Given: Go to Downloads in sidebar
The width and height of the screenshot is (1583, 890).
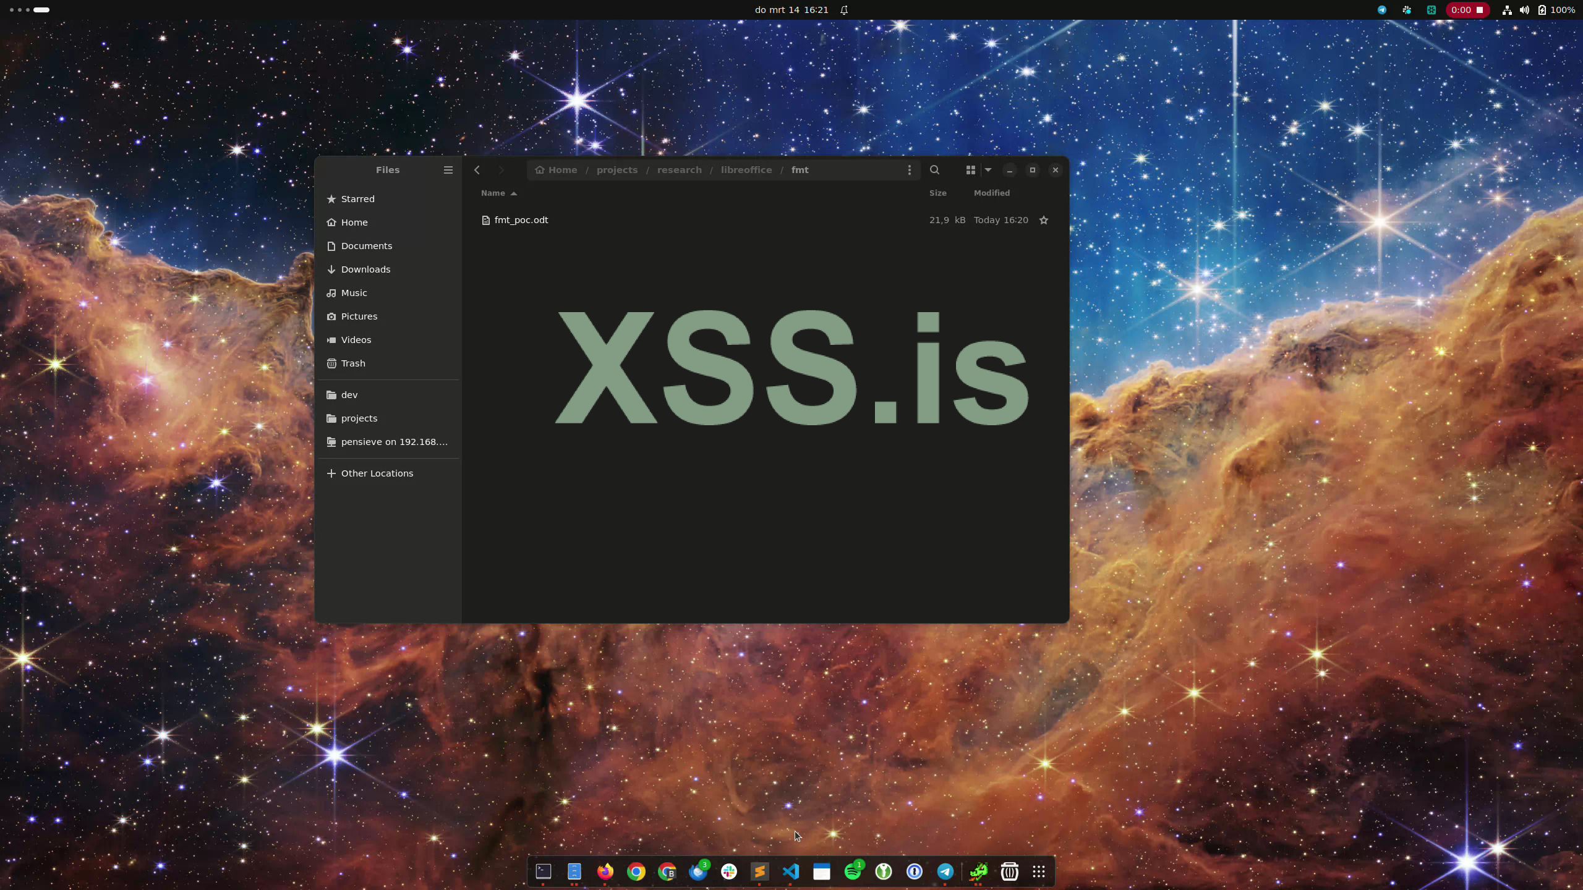Looking at the screenshot, I should [365, 269].
